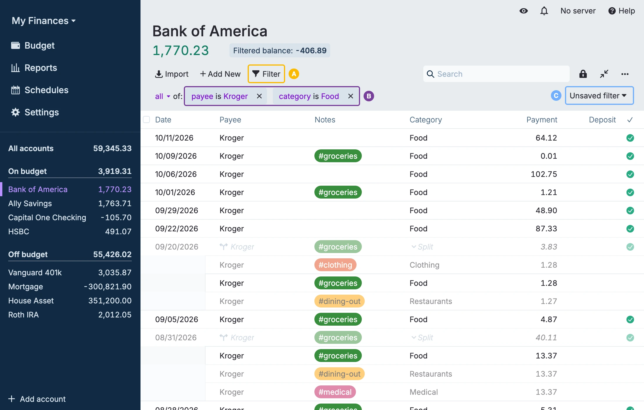This screenshot has width=644, height=410.
Task: Change the all conditions dropdown
Action: pyautogui.click(x=162, y=96)
